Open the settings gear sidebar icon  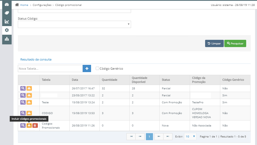[7, 30]
